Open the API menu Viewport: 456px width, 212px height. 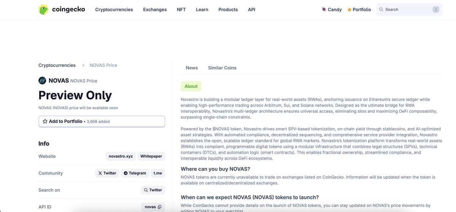click(252, 10)
